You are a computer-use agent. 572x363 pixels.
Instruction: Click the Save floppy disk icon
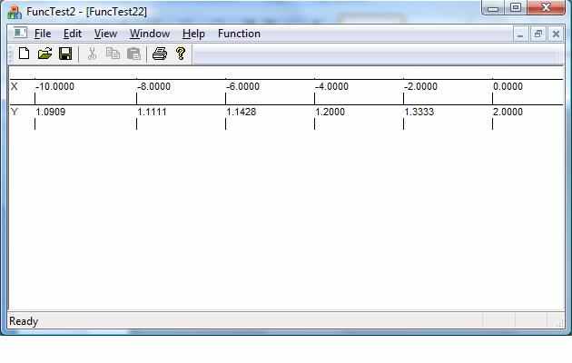point(65,54)
